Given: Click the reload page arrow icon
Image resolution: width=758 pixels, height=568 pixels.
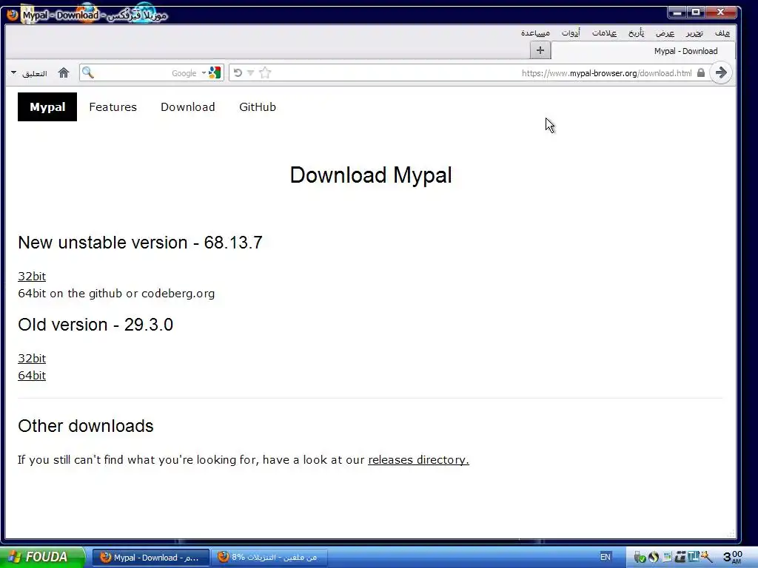Looking at the screenshot, I should 238,73.
